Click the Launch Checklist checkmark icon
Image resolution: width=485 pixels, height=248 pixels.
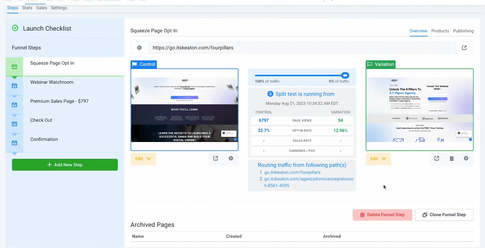[x=15, y=28]
